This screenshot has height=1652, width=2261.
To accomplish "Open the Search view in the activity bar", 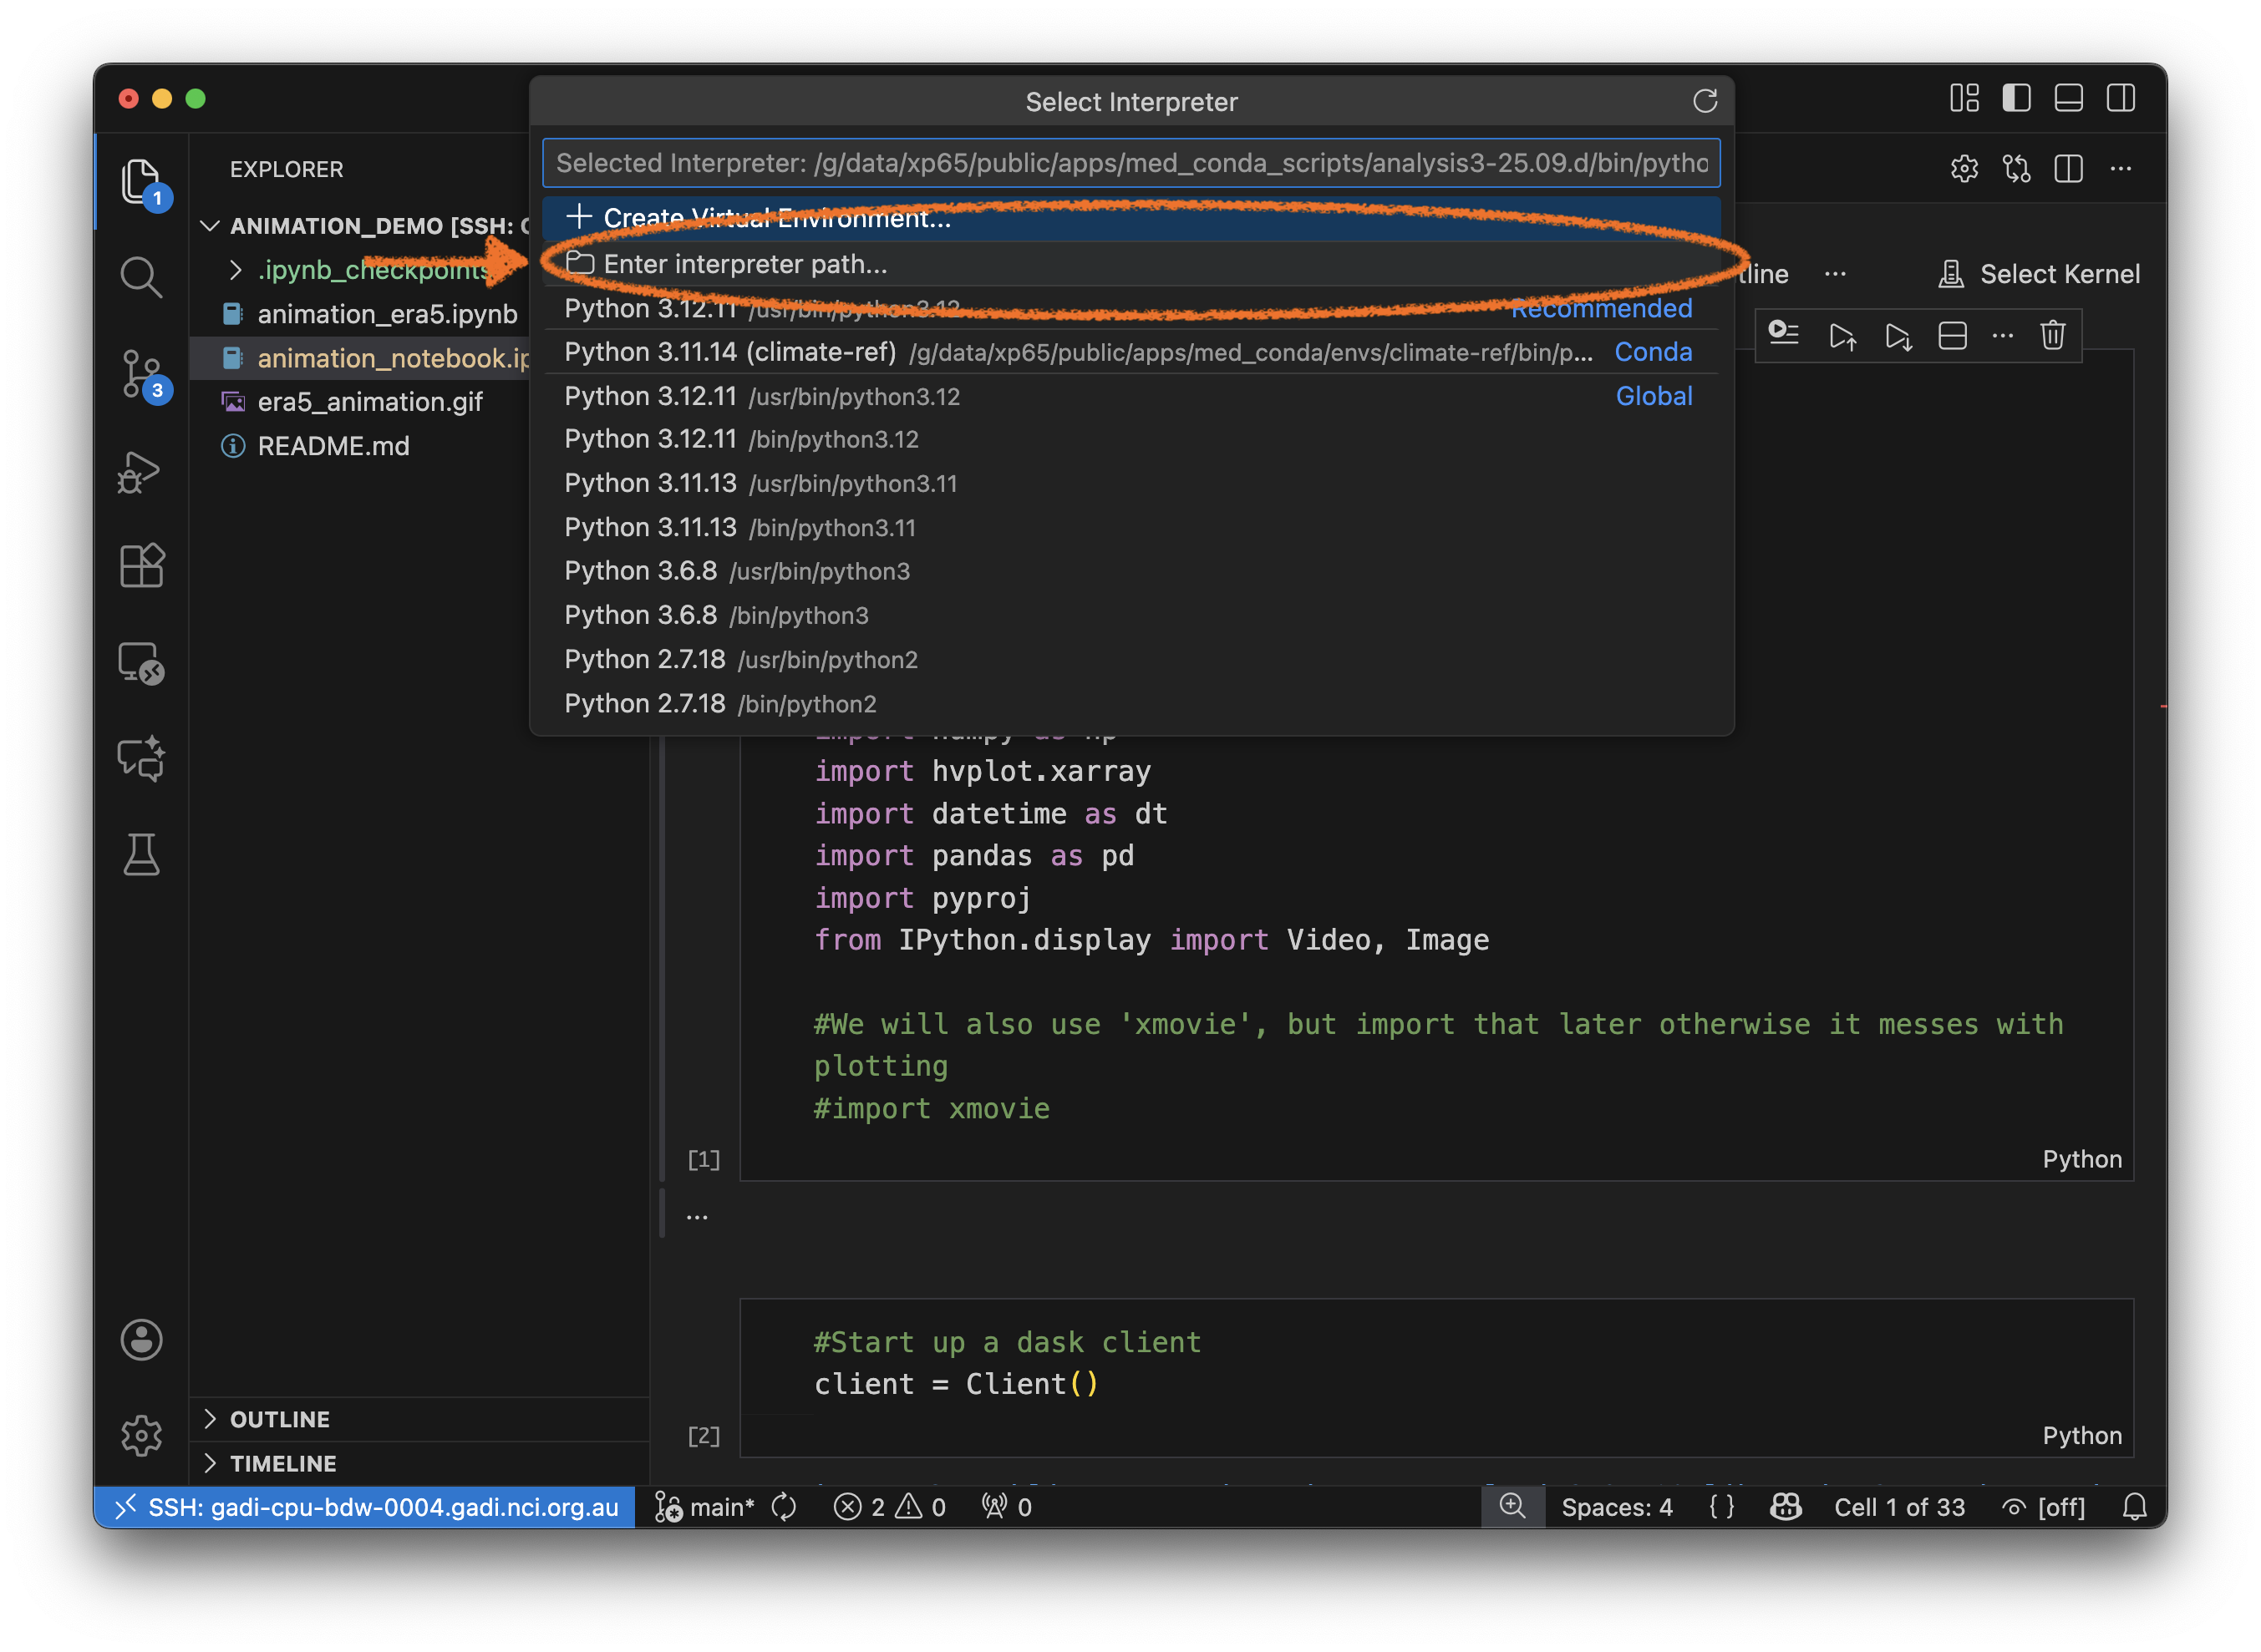I will (x=140, y=277).
